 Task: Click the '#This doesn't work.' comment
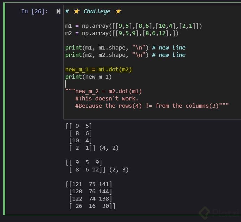coord(107,99)
